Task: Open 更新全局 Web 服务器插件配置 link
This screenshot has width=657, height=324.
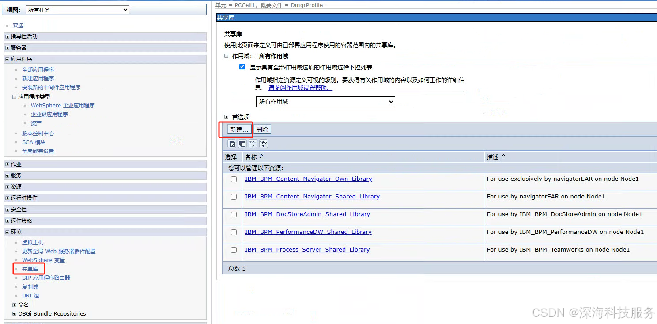Action: tap(59, 252)
